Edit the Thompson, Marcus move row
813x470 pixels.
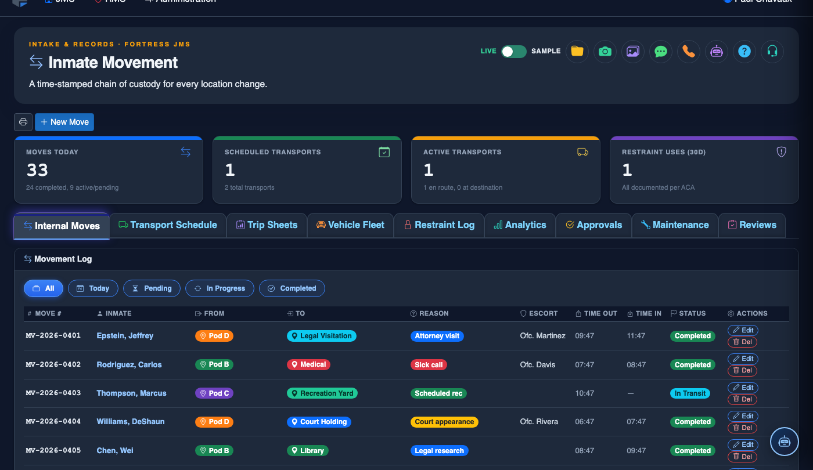(743, 388)
